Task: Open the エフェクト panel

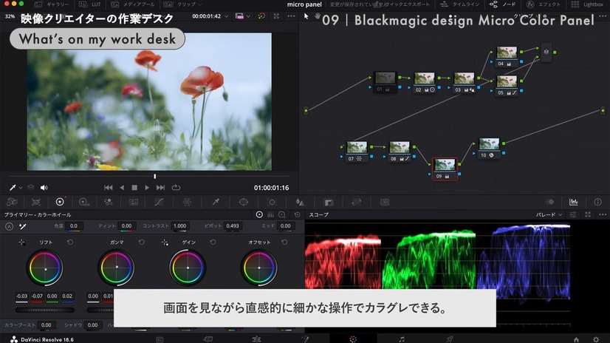Action: (x=544, y=4)
